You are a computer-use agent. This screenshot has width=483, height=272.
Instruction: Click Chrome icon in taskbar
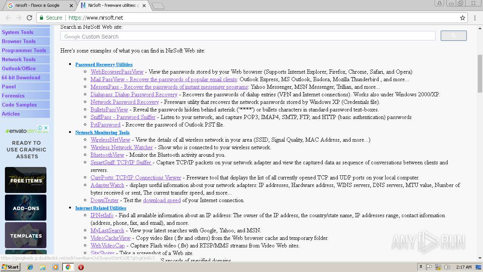68,267
